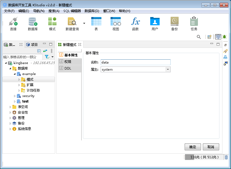The width and height of the screenshot is (231, 169).
Task: Click the 确定 confirm button
Action: click(x=193, y=147)
